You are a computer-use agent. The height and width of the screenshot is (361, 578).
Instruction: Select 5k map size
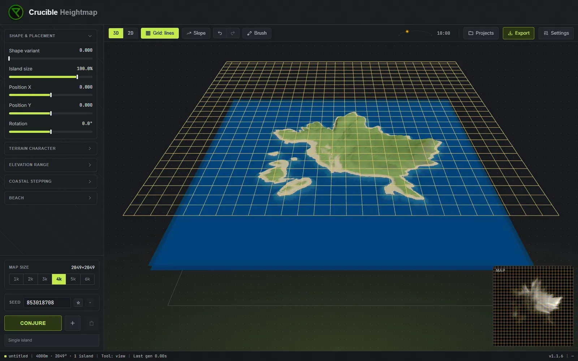(73, 279)
